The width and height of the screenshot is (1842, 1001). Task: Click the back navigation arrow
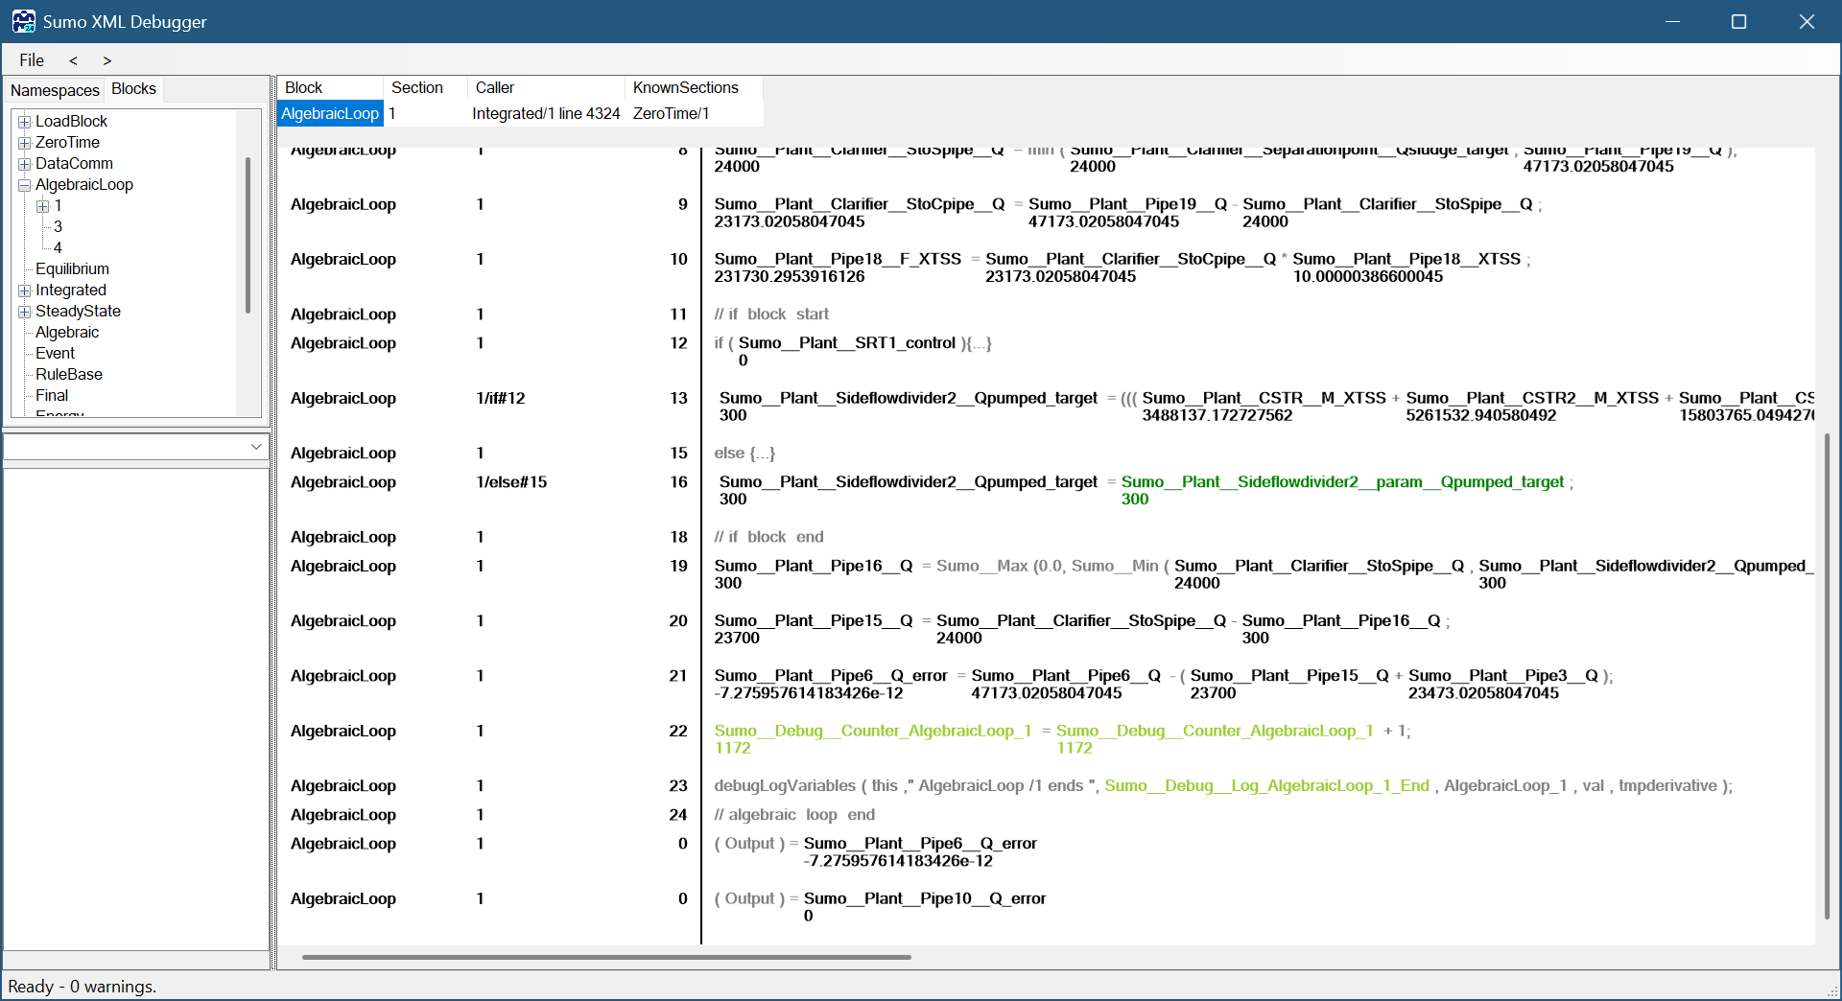point(73,60)
